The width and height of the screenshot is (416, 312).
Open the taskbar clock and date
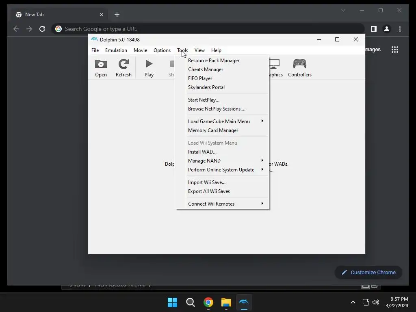click(397, 302)
